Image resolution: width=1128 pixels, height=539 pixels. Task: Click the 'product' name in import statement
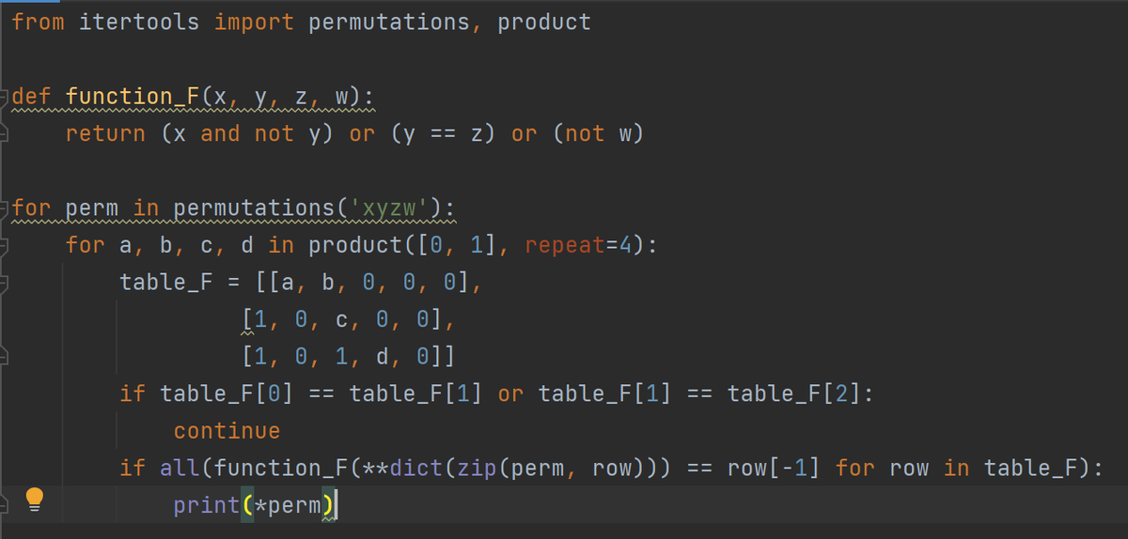pos(544,22)
